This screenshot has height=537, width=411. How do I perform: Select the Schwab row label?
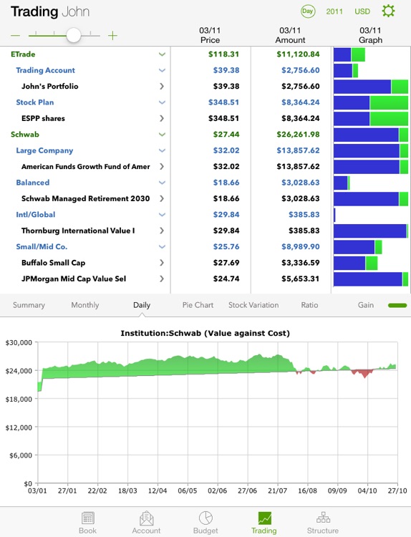click(24, 135)
